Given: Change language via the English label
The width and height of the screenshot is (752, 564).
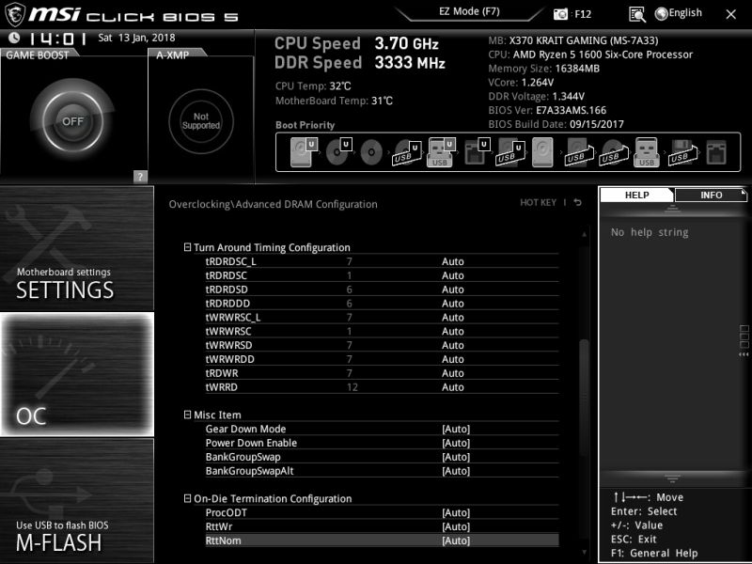Looking at the screenshot, I should pos(685,13).
